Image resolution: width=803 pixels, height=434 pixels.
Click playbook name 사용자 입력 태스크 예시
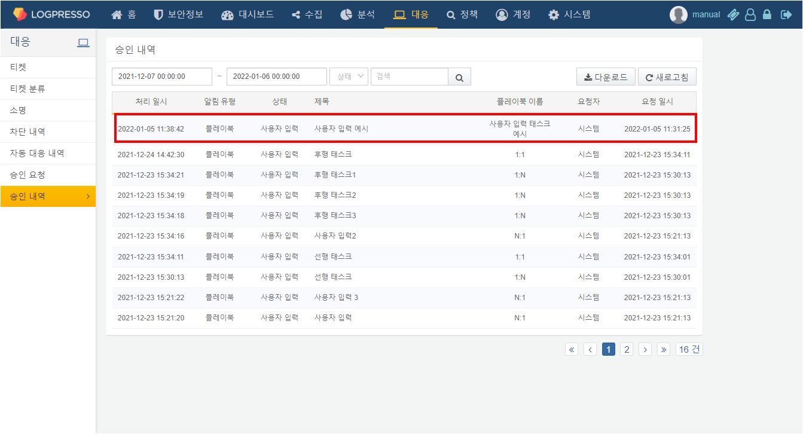520,129
